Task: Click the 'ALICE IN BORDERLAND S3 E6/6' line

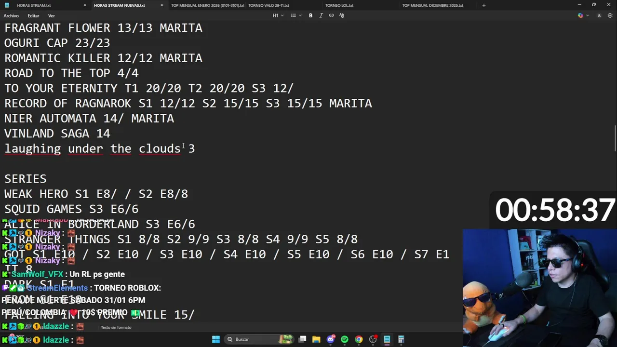Action: [100, 224]
